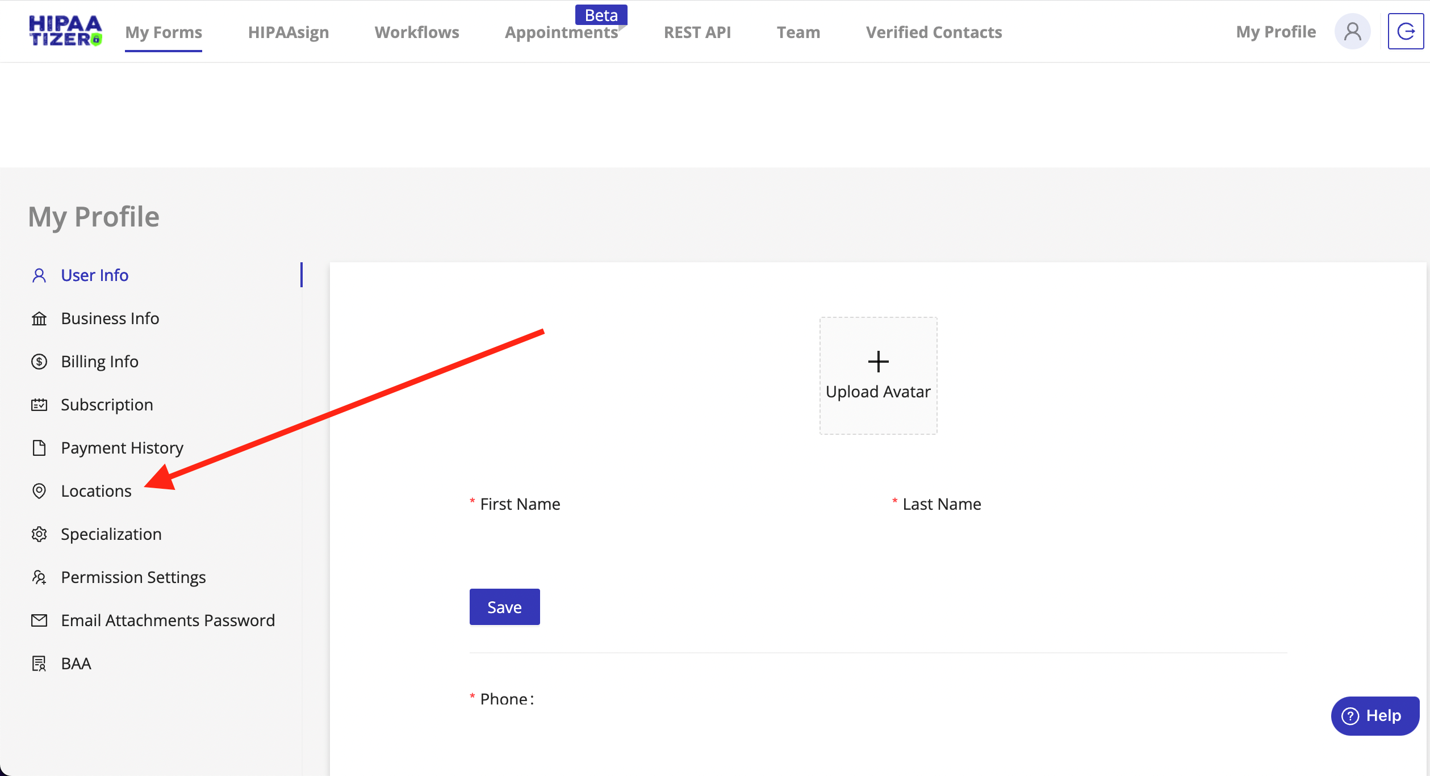The height and width of the screenshot is (776, 1430).
Task: Open My Profile link in header
Action: (1276, 32)
